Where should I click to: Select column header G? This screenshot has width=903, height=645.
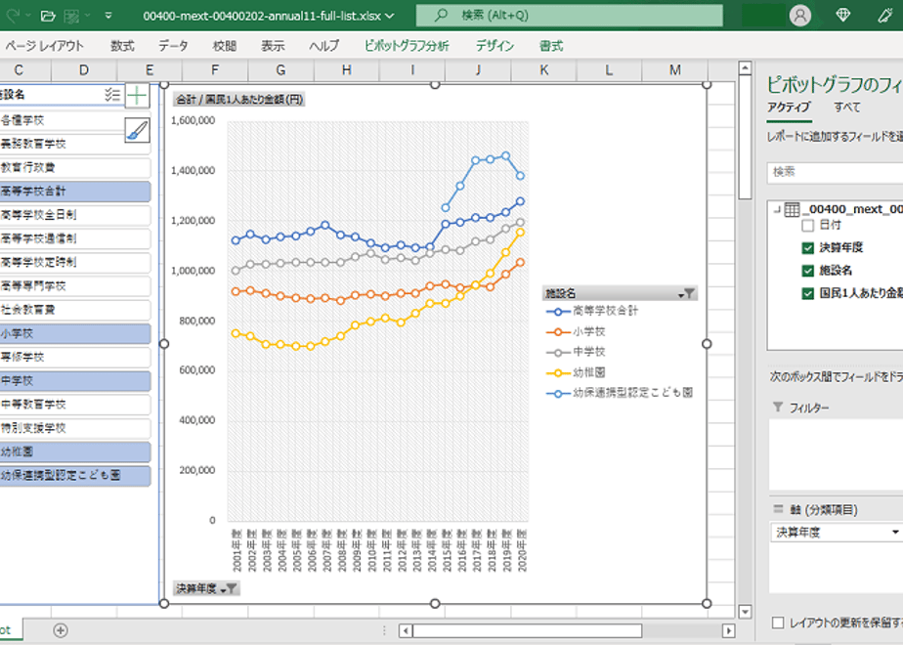click(x=281, y=70)
